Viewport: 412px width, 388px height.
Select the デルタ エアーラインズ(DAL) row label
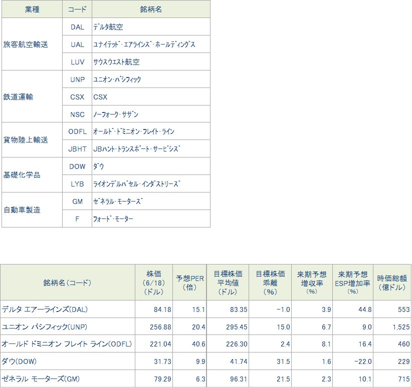tap(45, 309)
